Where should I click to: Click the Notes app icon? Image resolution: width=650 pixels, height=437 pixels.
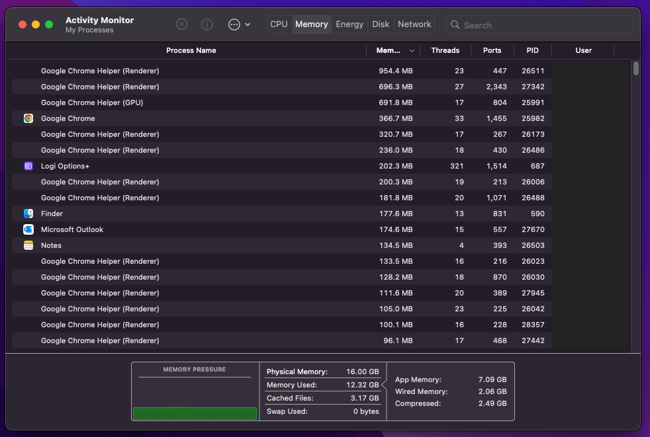(28, 245)
